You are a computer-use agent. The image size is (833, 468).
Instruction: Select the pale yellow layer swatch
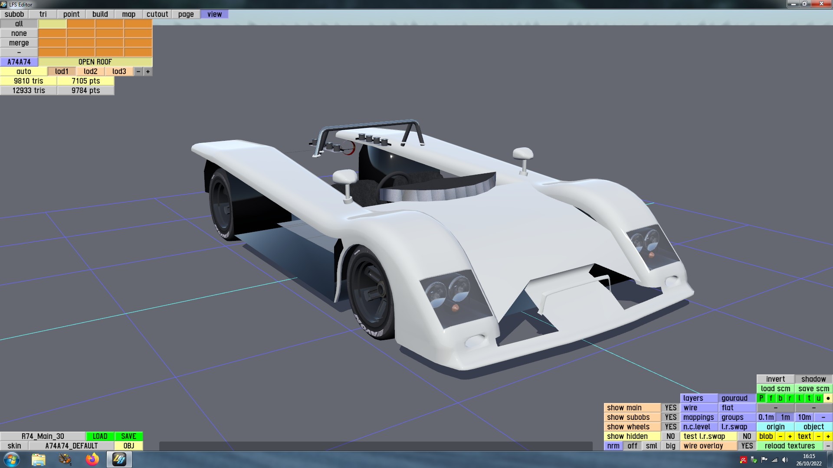click(x=52, y=24)
